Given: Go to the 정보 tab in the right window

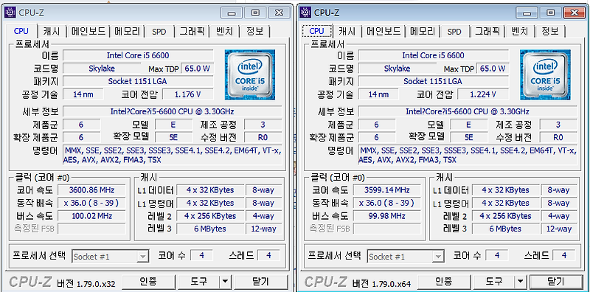Looking at the screenshot, I should click(550, 31).
